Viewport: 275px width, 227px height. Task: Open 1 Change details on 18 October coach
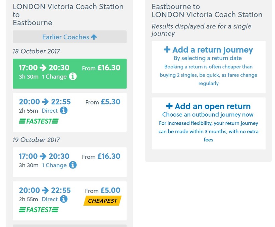pyautogui.click(x=54, y=77)
